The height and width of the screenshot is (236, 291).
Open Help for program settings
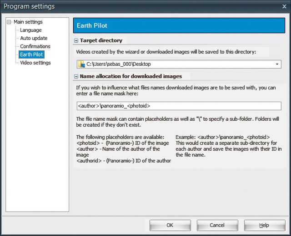[265, 225]
